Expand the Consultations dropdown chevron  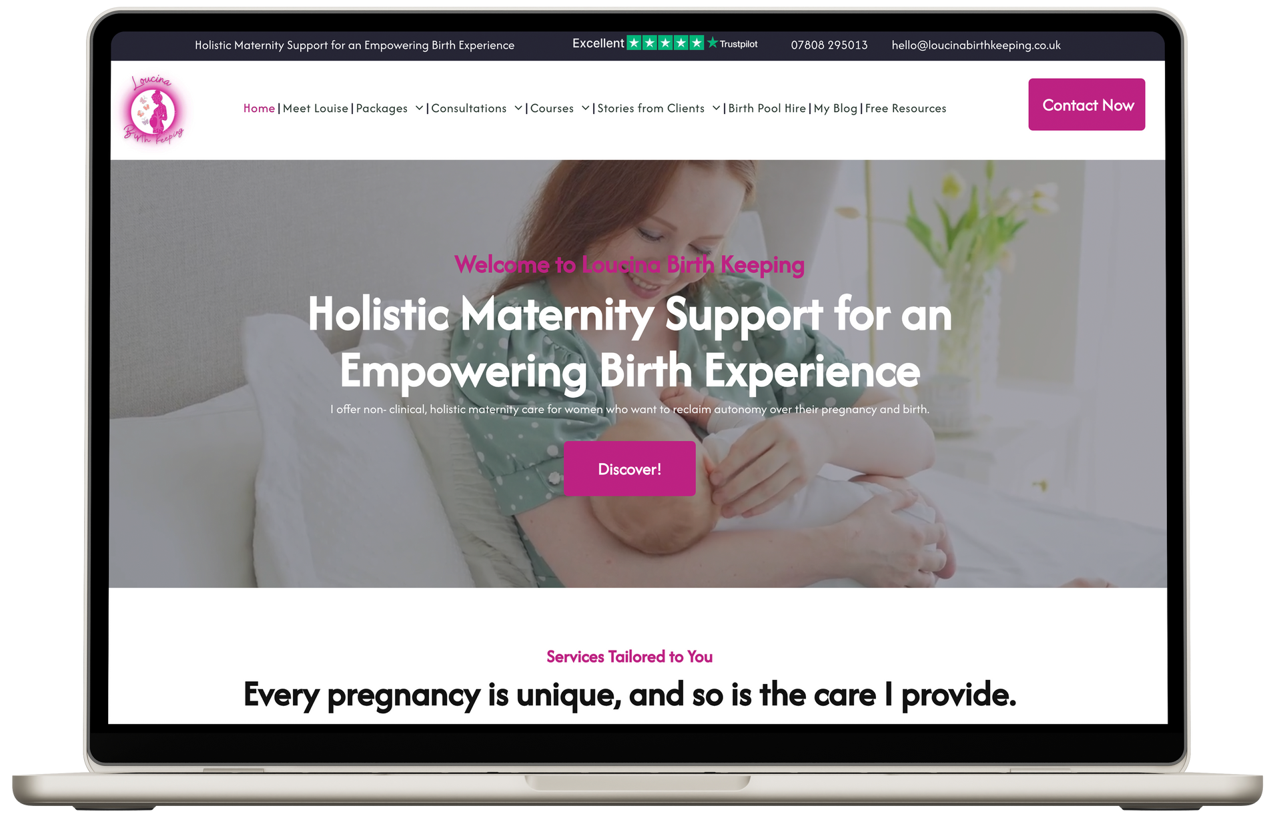pos(518,108)
